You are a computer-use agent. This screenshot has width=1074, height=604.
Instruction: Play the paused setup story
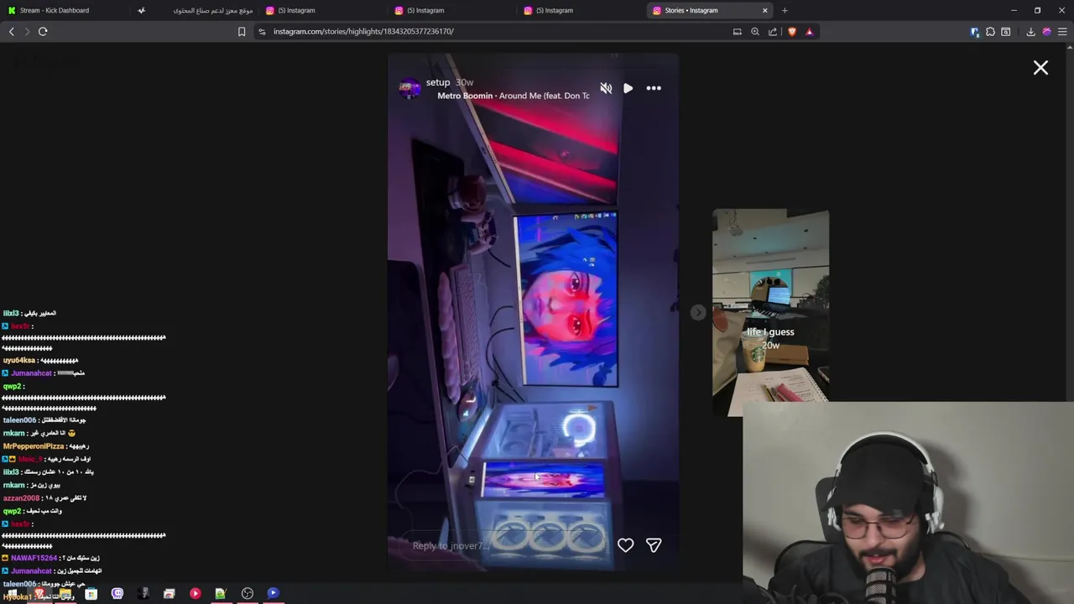[x=628, y=88]
